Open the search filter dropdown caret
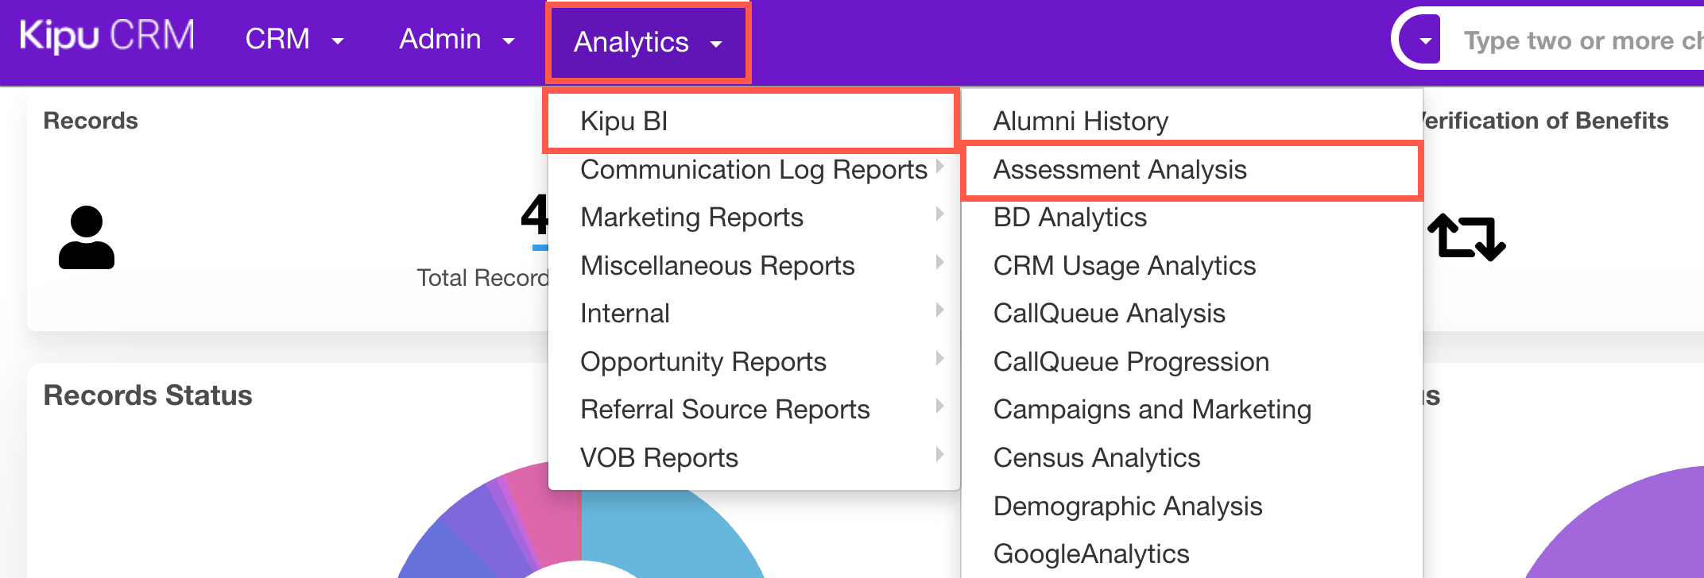This screenshot has height=578, width=1704. coord(1425,40)
